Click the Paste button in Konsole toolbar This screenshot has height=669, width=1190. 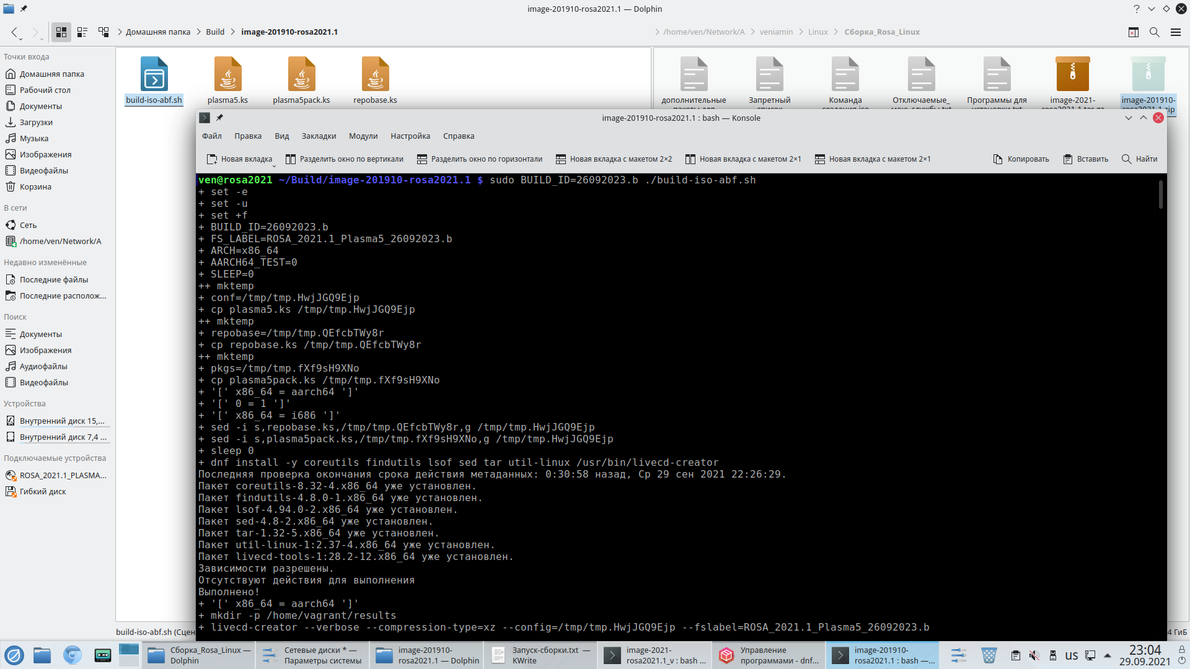point(1085,159)
